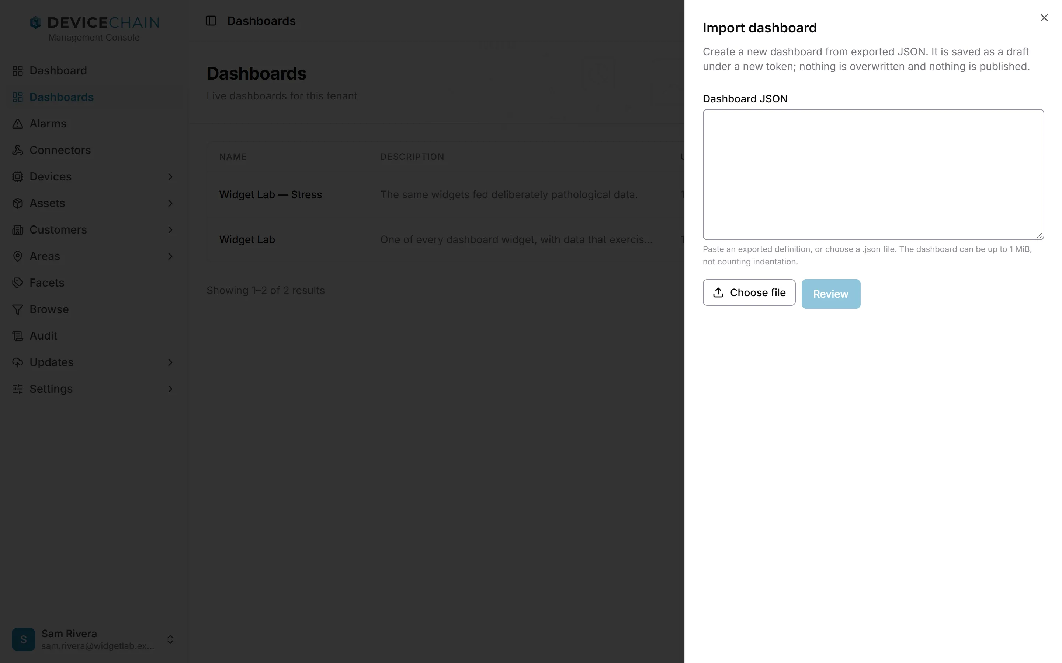Click 'Live dashboards for this tenant' subtitle
This screenshot has width=1062, height=663.
282,96
